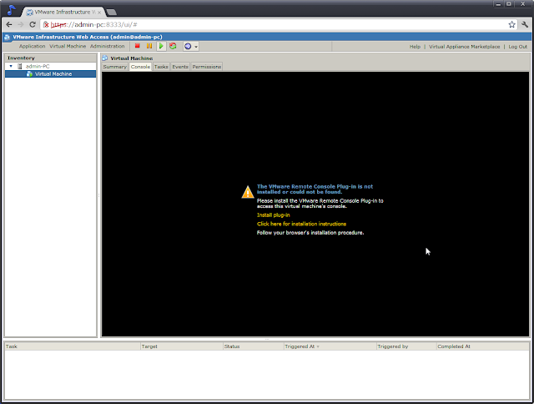Sort tasks by Status column header
Viewport: 534px width, 404px height.
coord(254,346)
